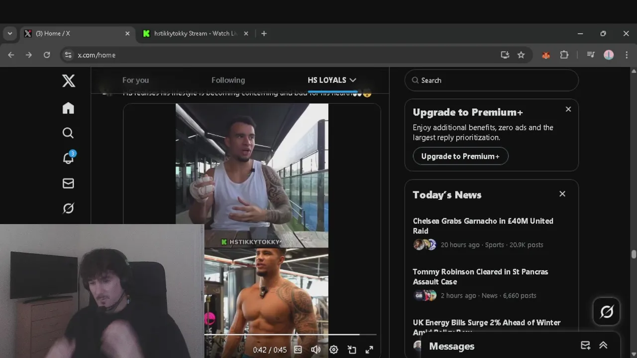Click the Chelsea news avatars group

pyautogui.click(x=425, y=245)
